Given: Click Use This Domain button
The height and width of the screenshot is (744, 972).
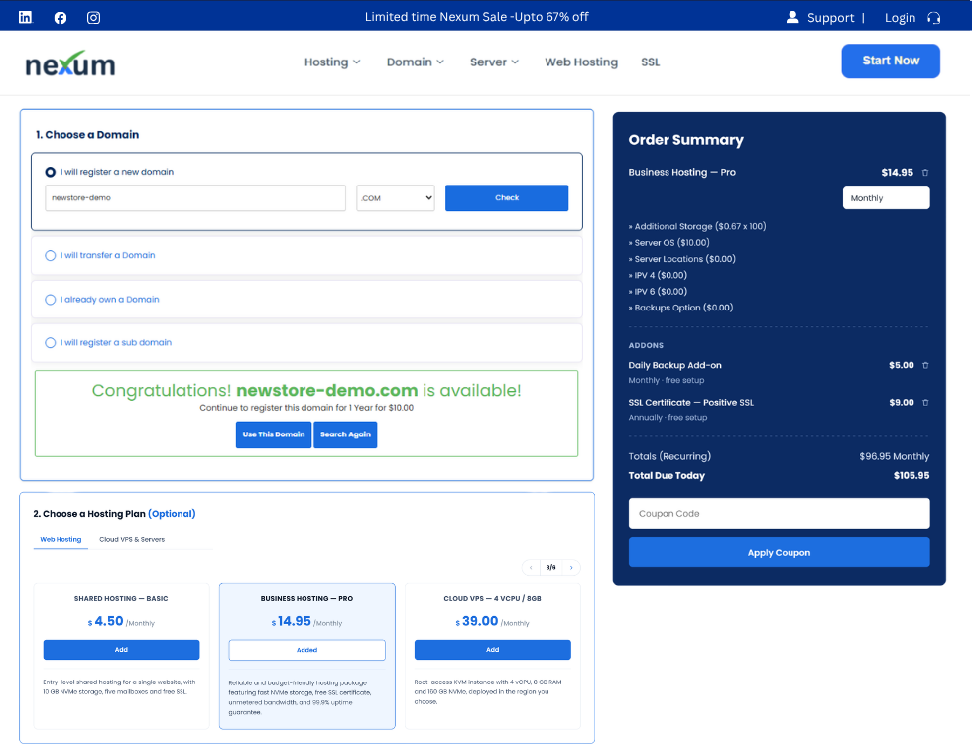Looking at the screenshot, I should coord(274,434).
